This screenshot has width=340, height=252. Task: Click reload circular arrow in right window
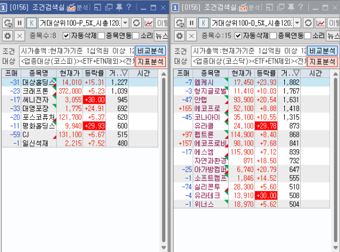(308, 23)
